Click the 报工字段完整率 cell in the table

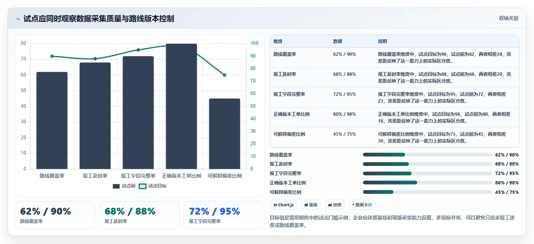point(289,94)
